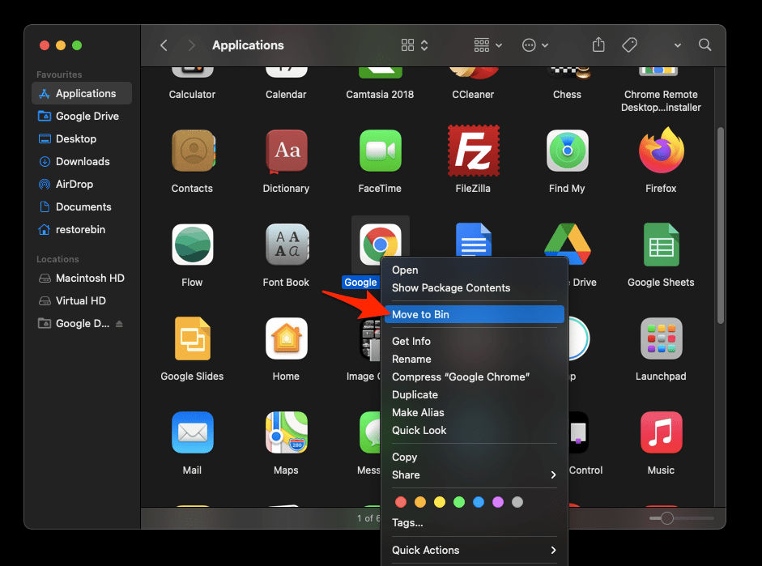Open the FileZilla application icon
The height and width of the screenshot is (566, 762).
tap(474, 151)
